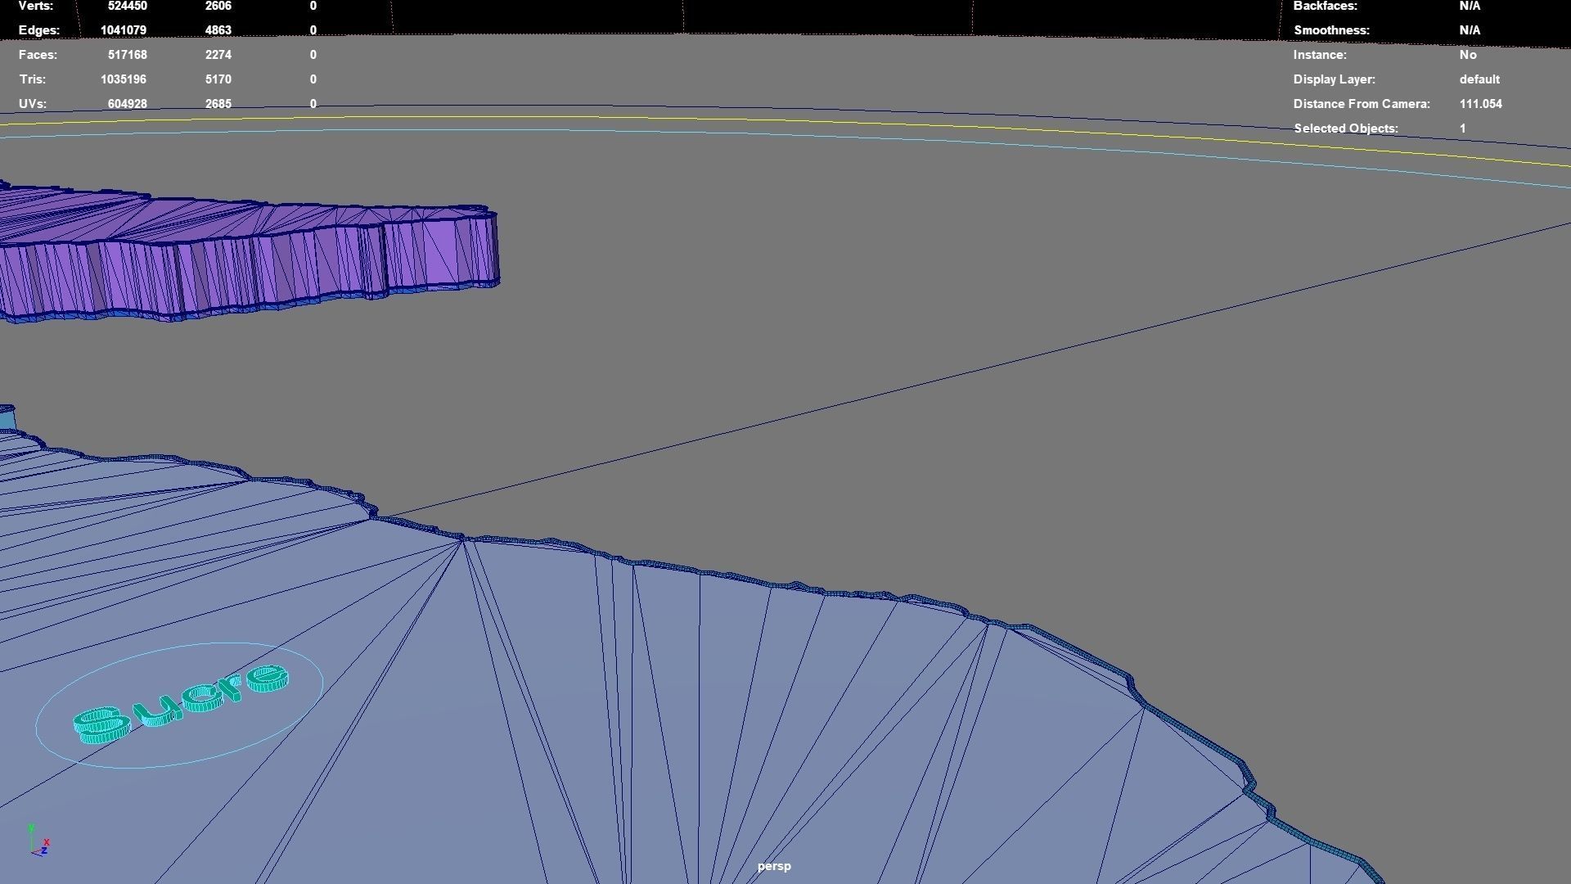
Task: Click the Backfaces N/A readout
Action: pos(1469,6)
